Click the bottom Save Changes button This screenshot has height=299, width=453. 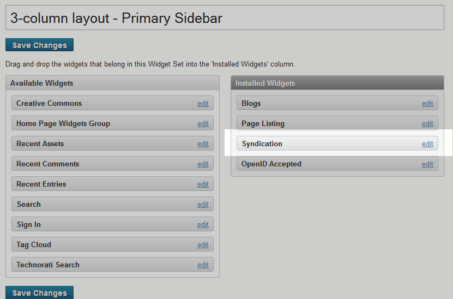point(39,293)
